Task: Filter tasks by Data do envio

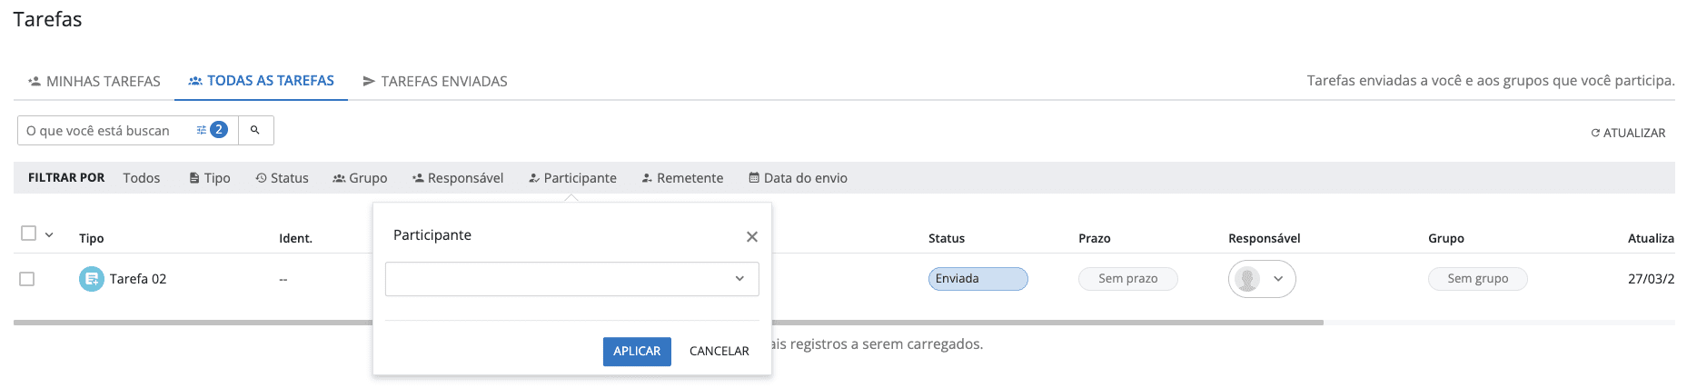Action: (x=798, y=178)
